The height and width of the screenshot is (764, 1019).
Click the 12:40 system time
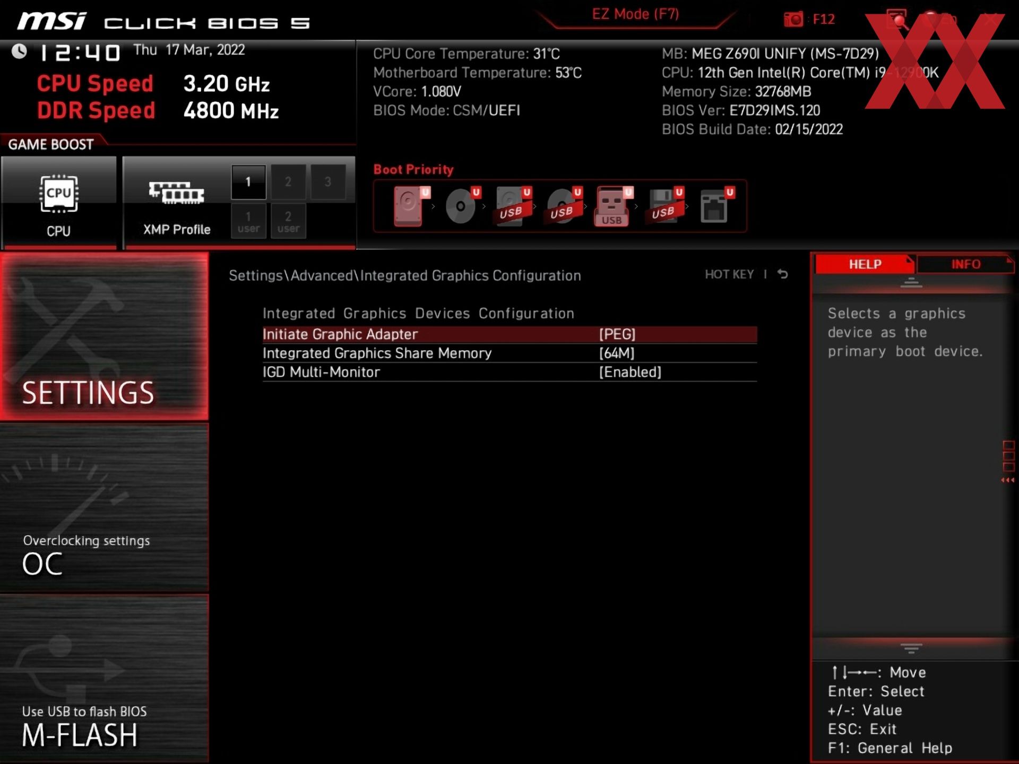coord(80,53)
